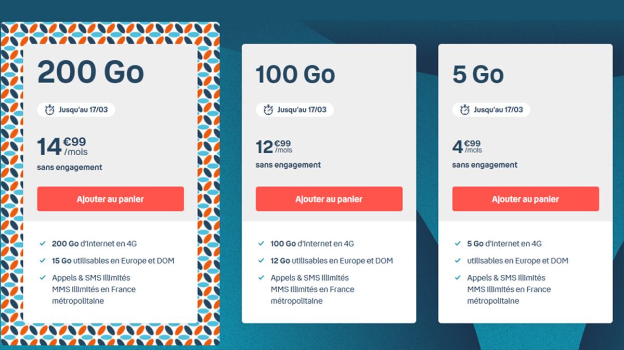Click the checkmark beside Appels & SMS in 5 Go card
Screen dimensions: 624x350
[458, 278]
